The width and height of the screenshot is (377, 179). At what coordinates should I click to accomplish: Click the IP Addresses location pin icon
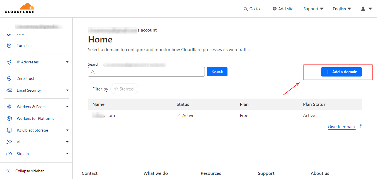pyautogui.click(x=9, y=62)
